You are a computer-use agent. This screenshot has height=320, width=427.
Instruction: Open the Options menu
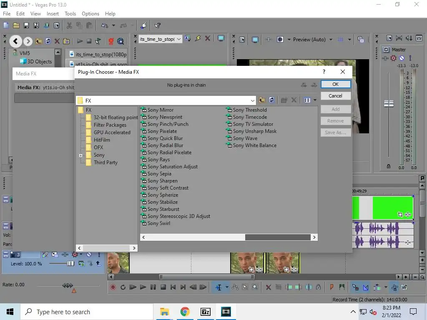90,14
